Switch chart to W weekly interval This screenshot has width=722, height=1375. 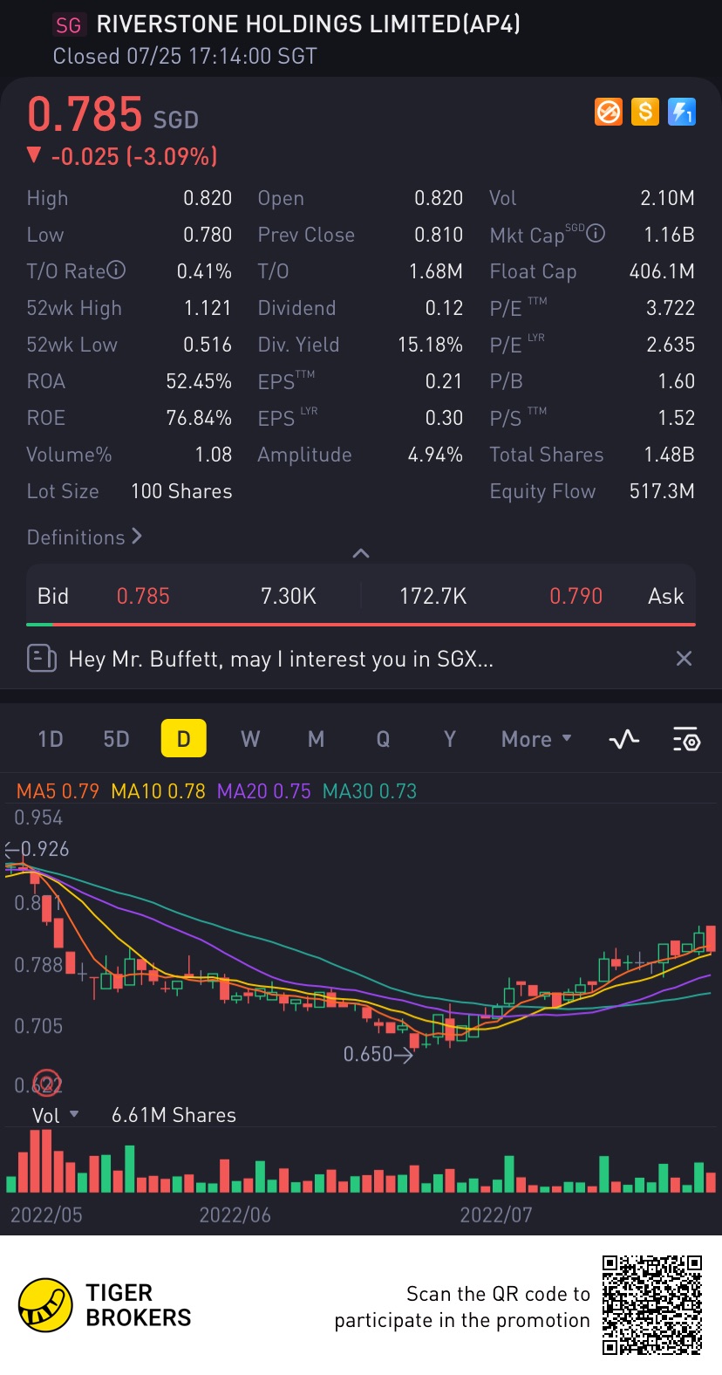click(250, 739)
